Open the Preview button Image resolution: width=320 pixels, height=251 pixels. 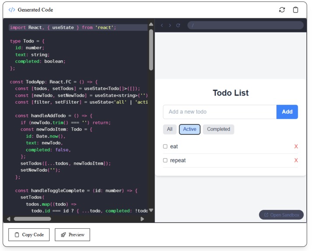(x=73, y=235)
